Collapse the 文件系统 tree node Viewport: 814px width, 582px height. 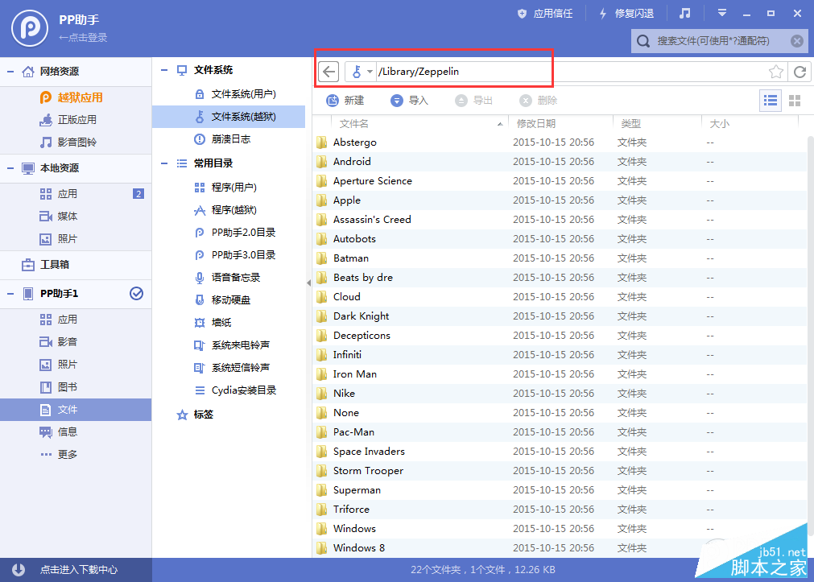click(x=164, y=70)
